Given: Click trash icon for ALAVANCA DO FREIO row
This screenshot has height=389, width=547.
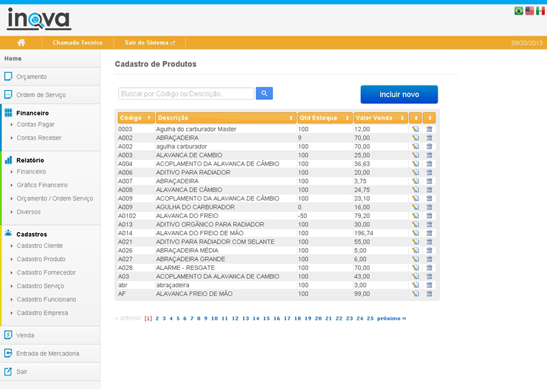Looking at the screenshot, I should [429, 215].
